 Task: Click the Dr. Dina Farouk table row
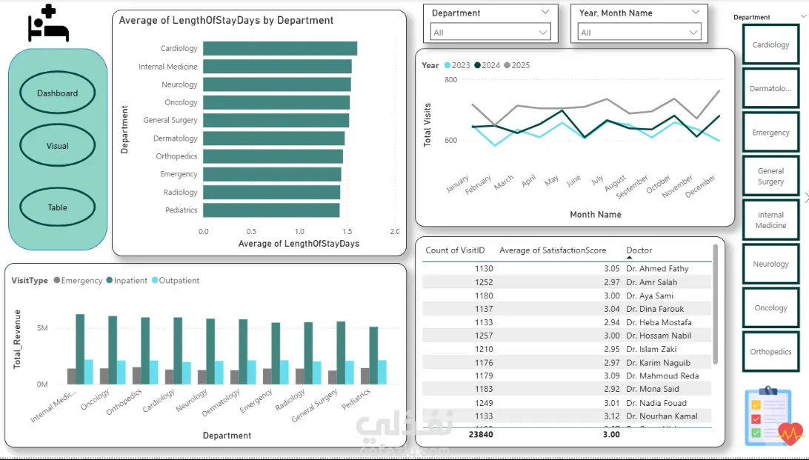567,309
